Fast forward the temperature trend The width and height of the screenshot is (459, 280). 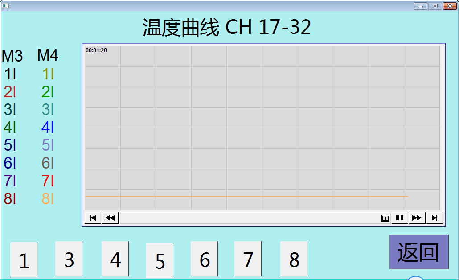coord(417,218)
